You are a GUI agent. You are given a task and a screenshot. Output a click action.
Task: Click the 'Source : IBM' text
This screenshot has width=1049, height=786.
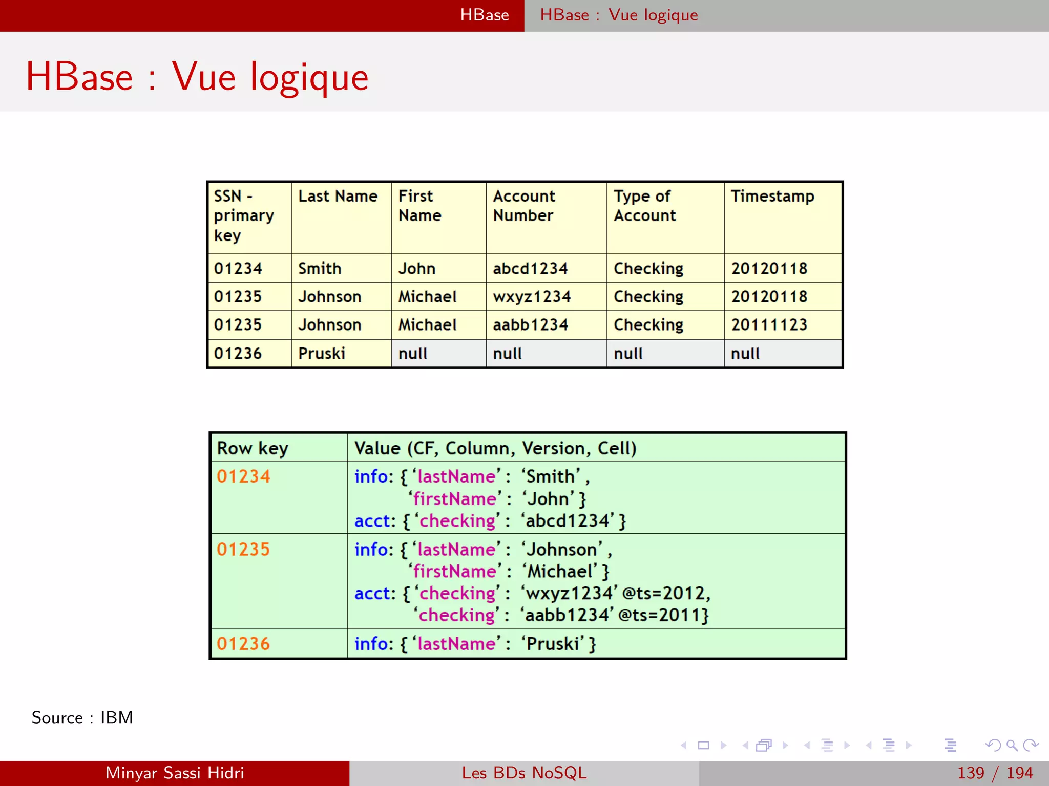tap(82, 717)
